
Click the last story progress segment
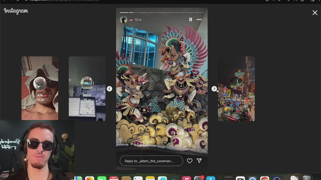click(x=199, y=12)
